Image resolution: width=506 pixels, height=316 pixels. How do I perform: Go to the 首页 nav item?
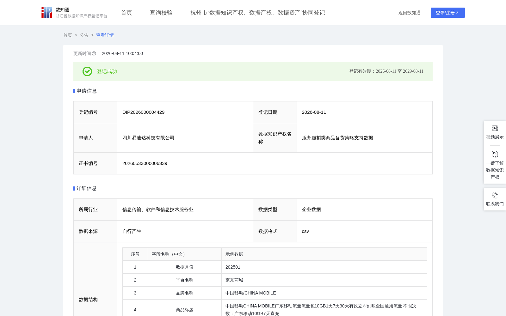pos(126,13)
